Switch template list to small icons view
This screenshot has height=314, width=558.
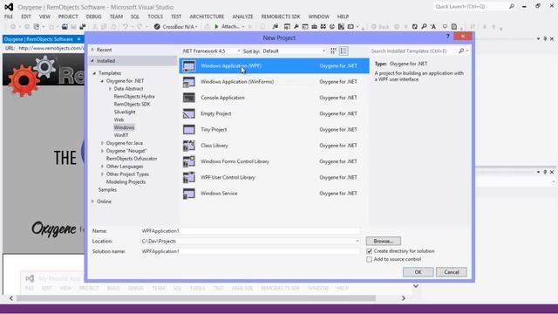(333, 51)
